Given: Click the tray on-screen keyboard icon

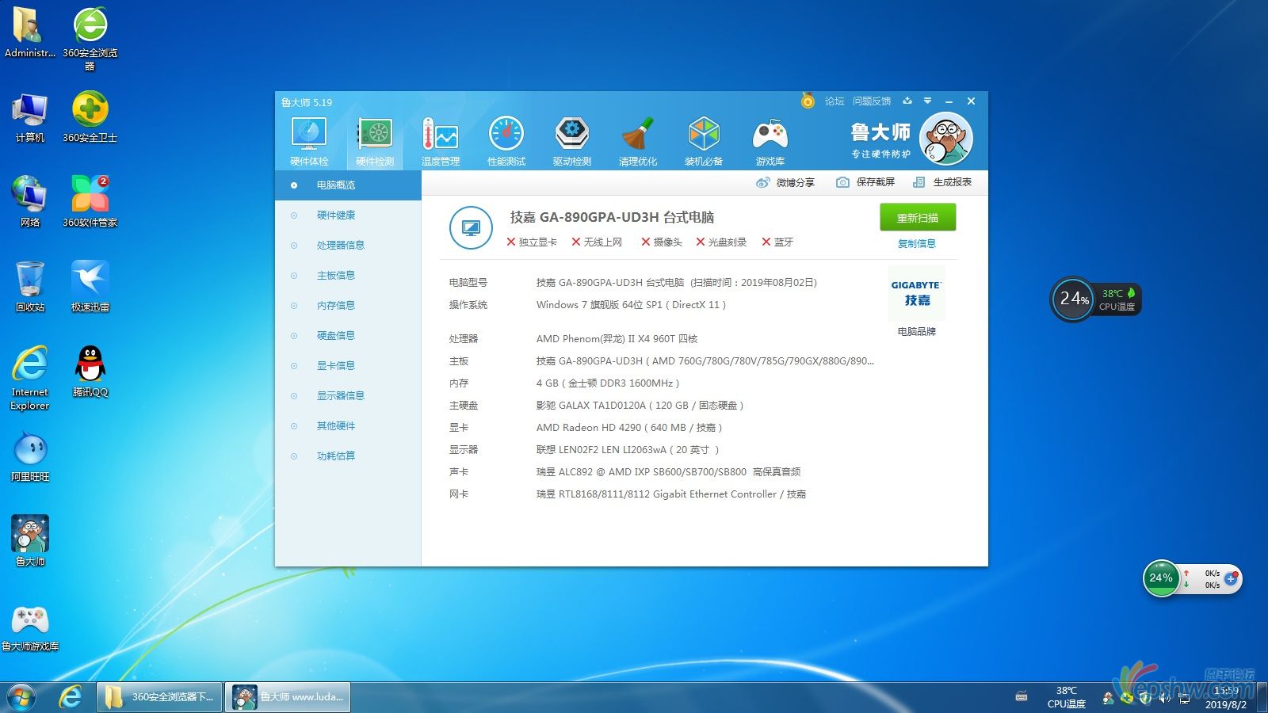Looking at the screenshot, I should tap(1022, 697).
